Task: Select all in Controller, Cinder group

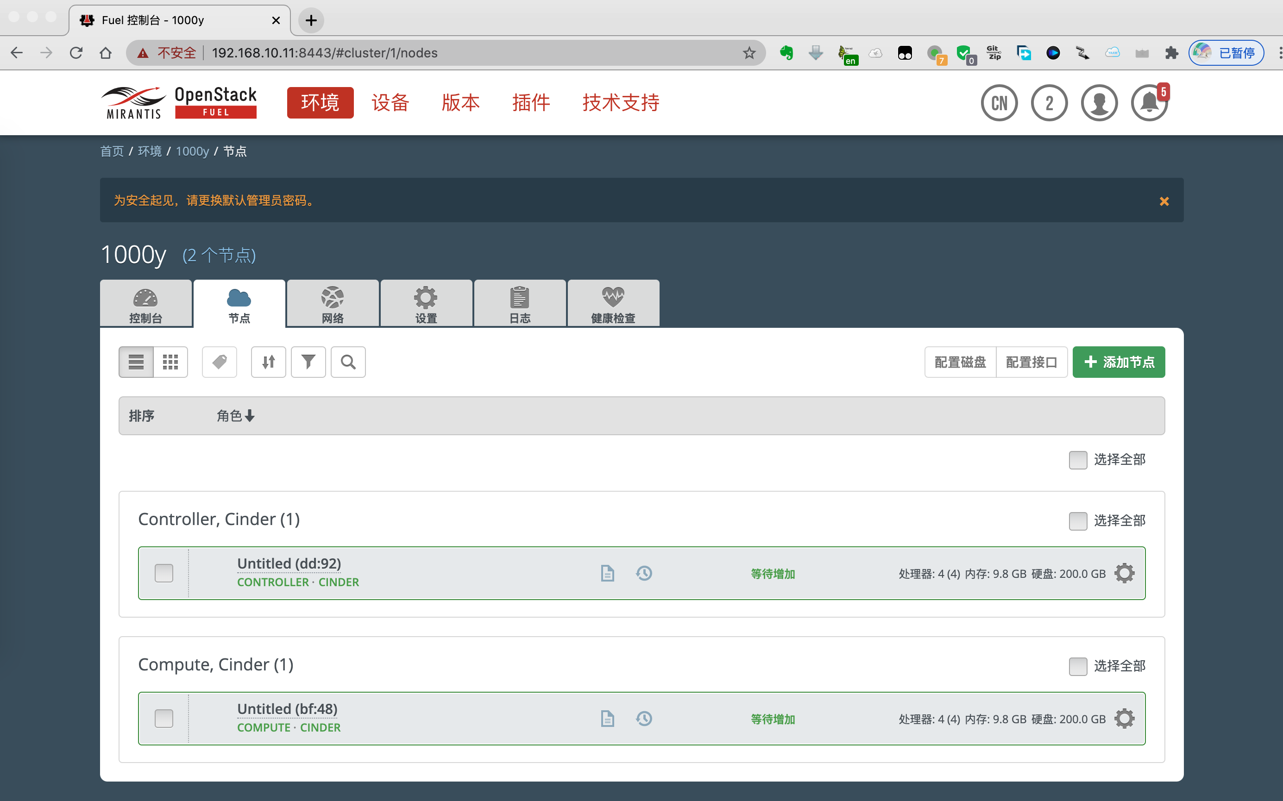Action: click(1078, 521)
